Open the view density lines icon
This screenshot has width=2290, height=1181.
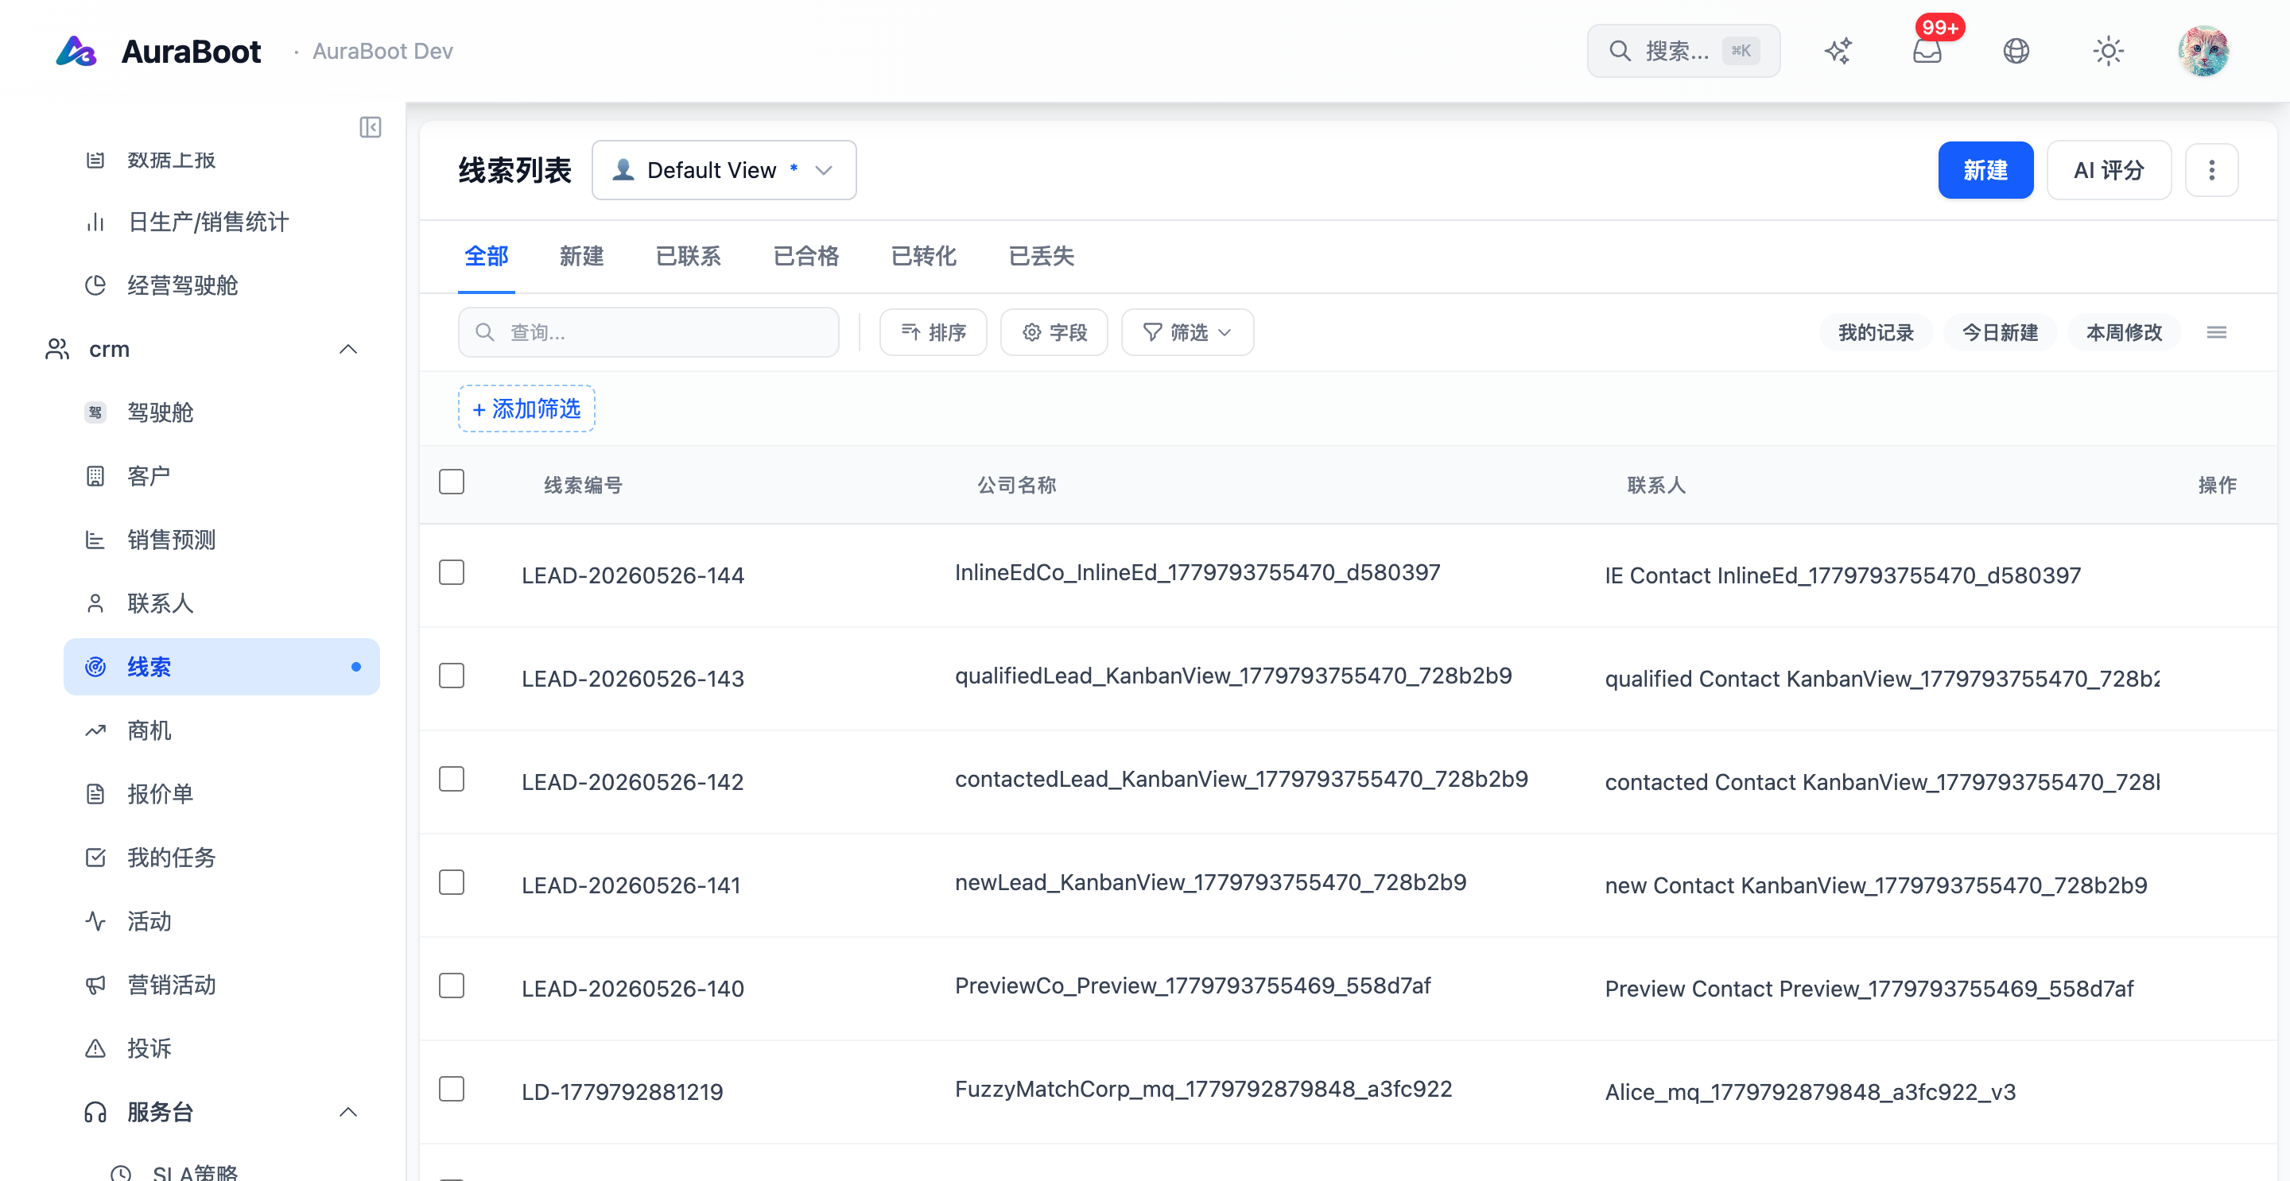coord(2216,332)
